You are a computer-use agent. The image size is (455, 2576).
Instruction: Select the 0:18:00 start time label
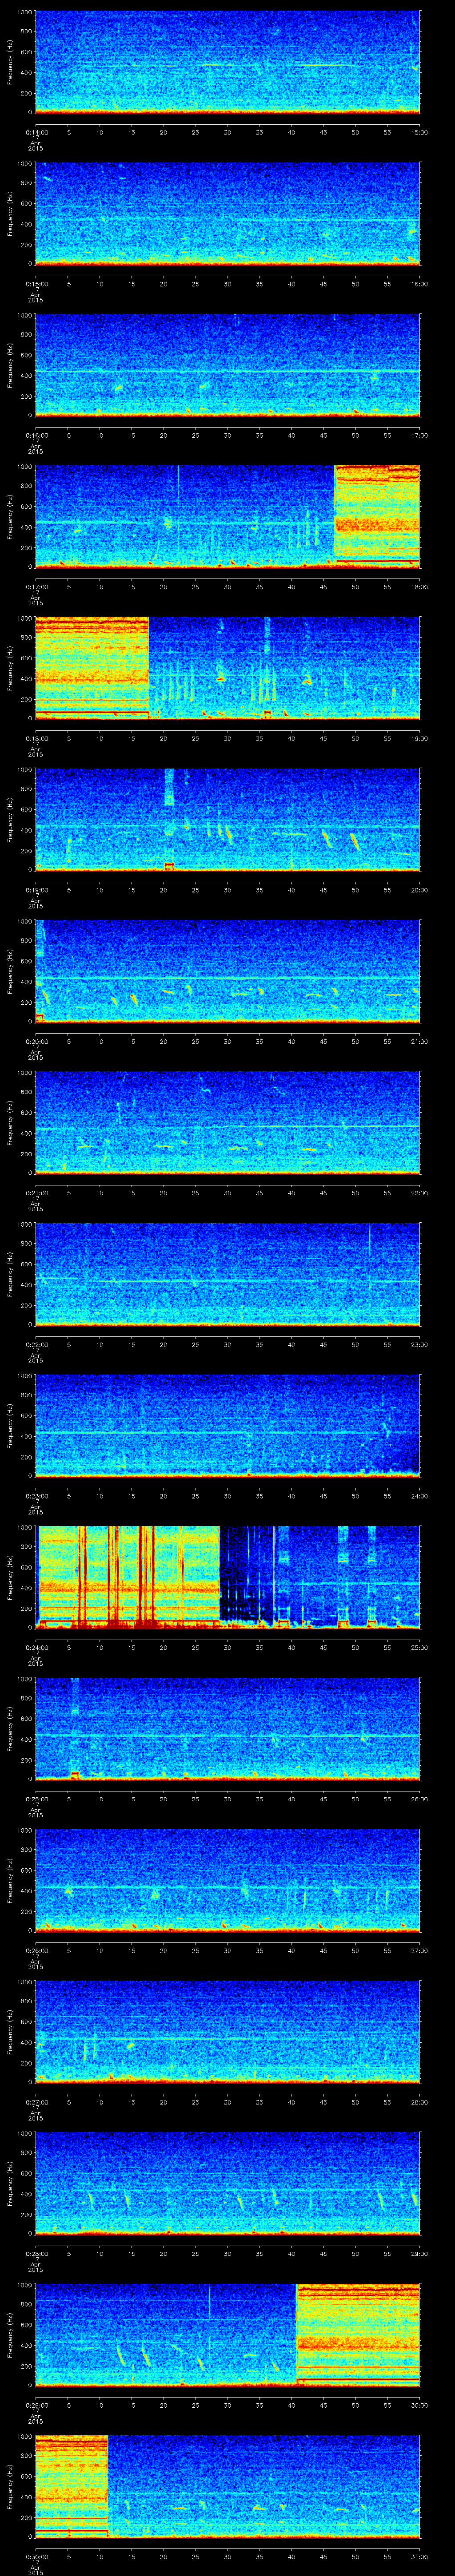tap(36, 738)
